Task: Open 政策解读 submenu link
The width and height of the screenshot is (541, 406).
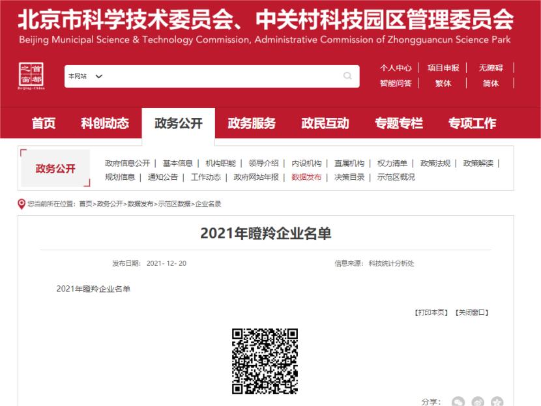Action: pyautogui.click(x=478, y=163)
